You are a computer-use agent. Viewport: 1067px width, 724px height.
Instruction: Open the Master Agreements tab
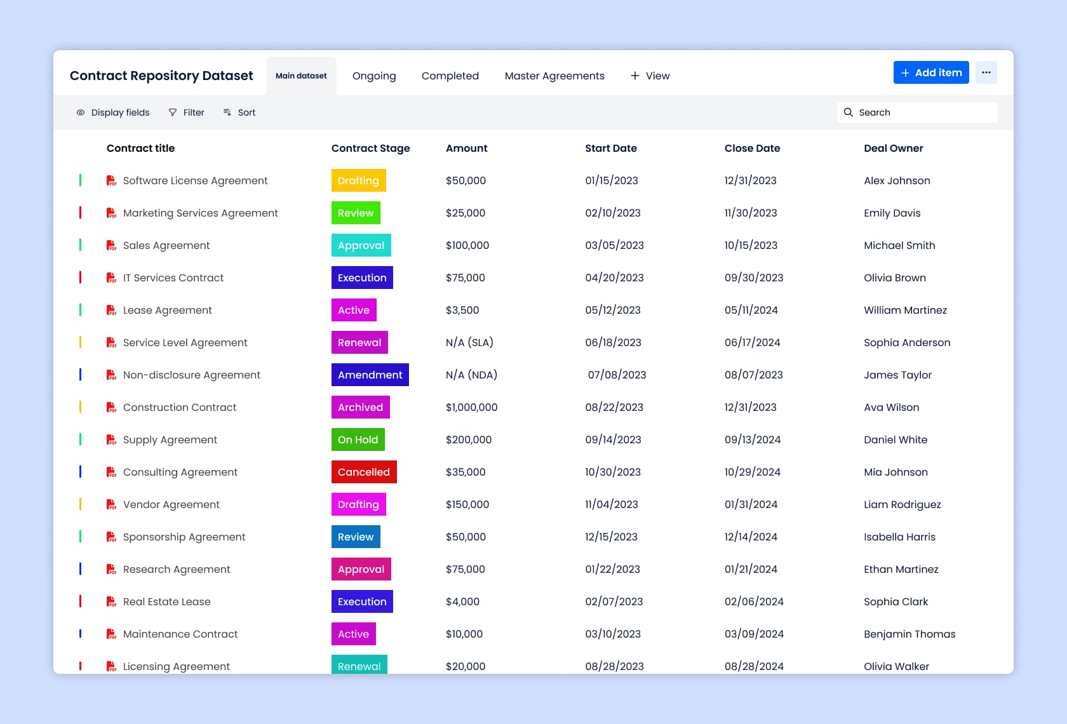point(554,76)
